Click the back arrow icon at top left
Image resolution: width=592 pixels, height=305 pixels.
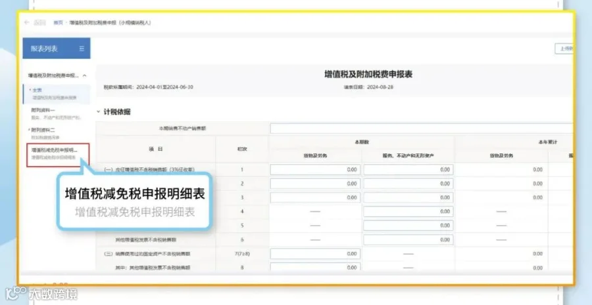(x=26, y=22)
